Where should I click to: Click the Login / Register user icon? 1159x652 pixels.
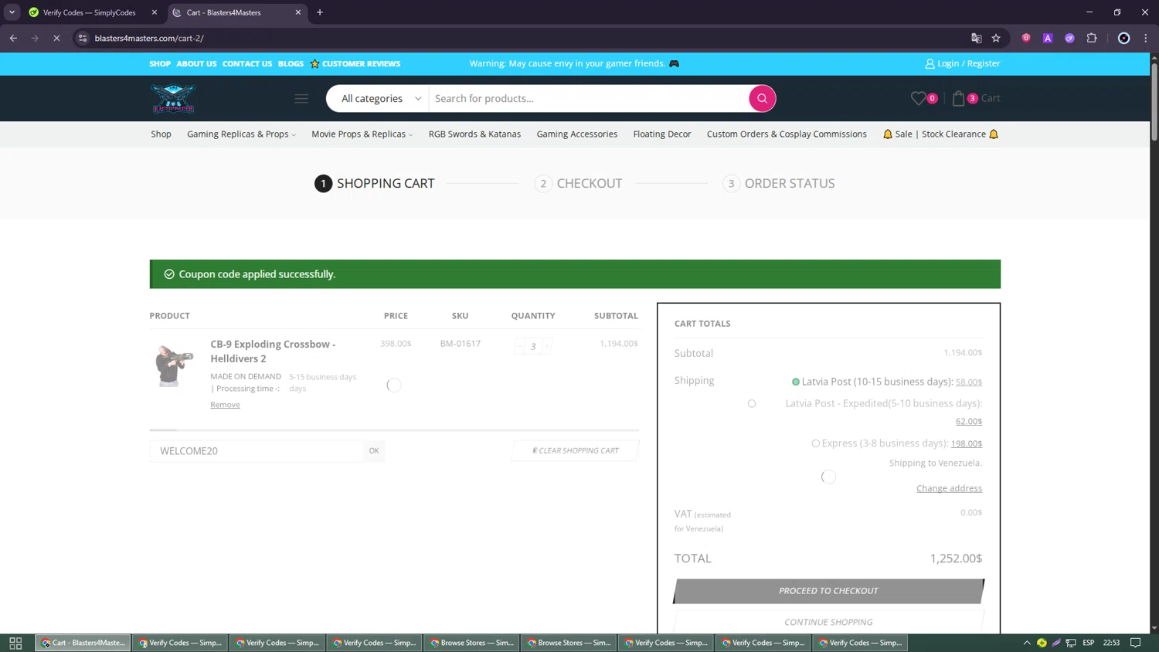pyautogui.click(x=930, y=64)
